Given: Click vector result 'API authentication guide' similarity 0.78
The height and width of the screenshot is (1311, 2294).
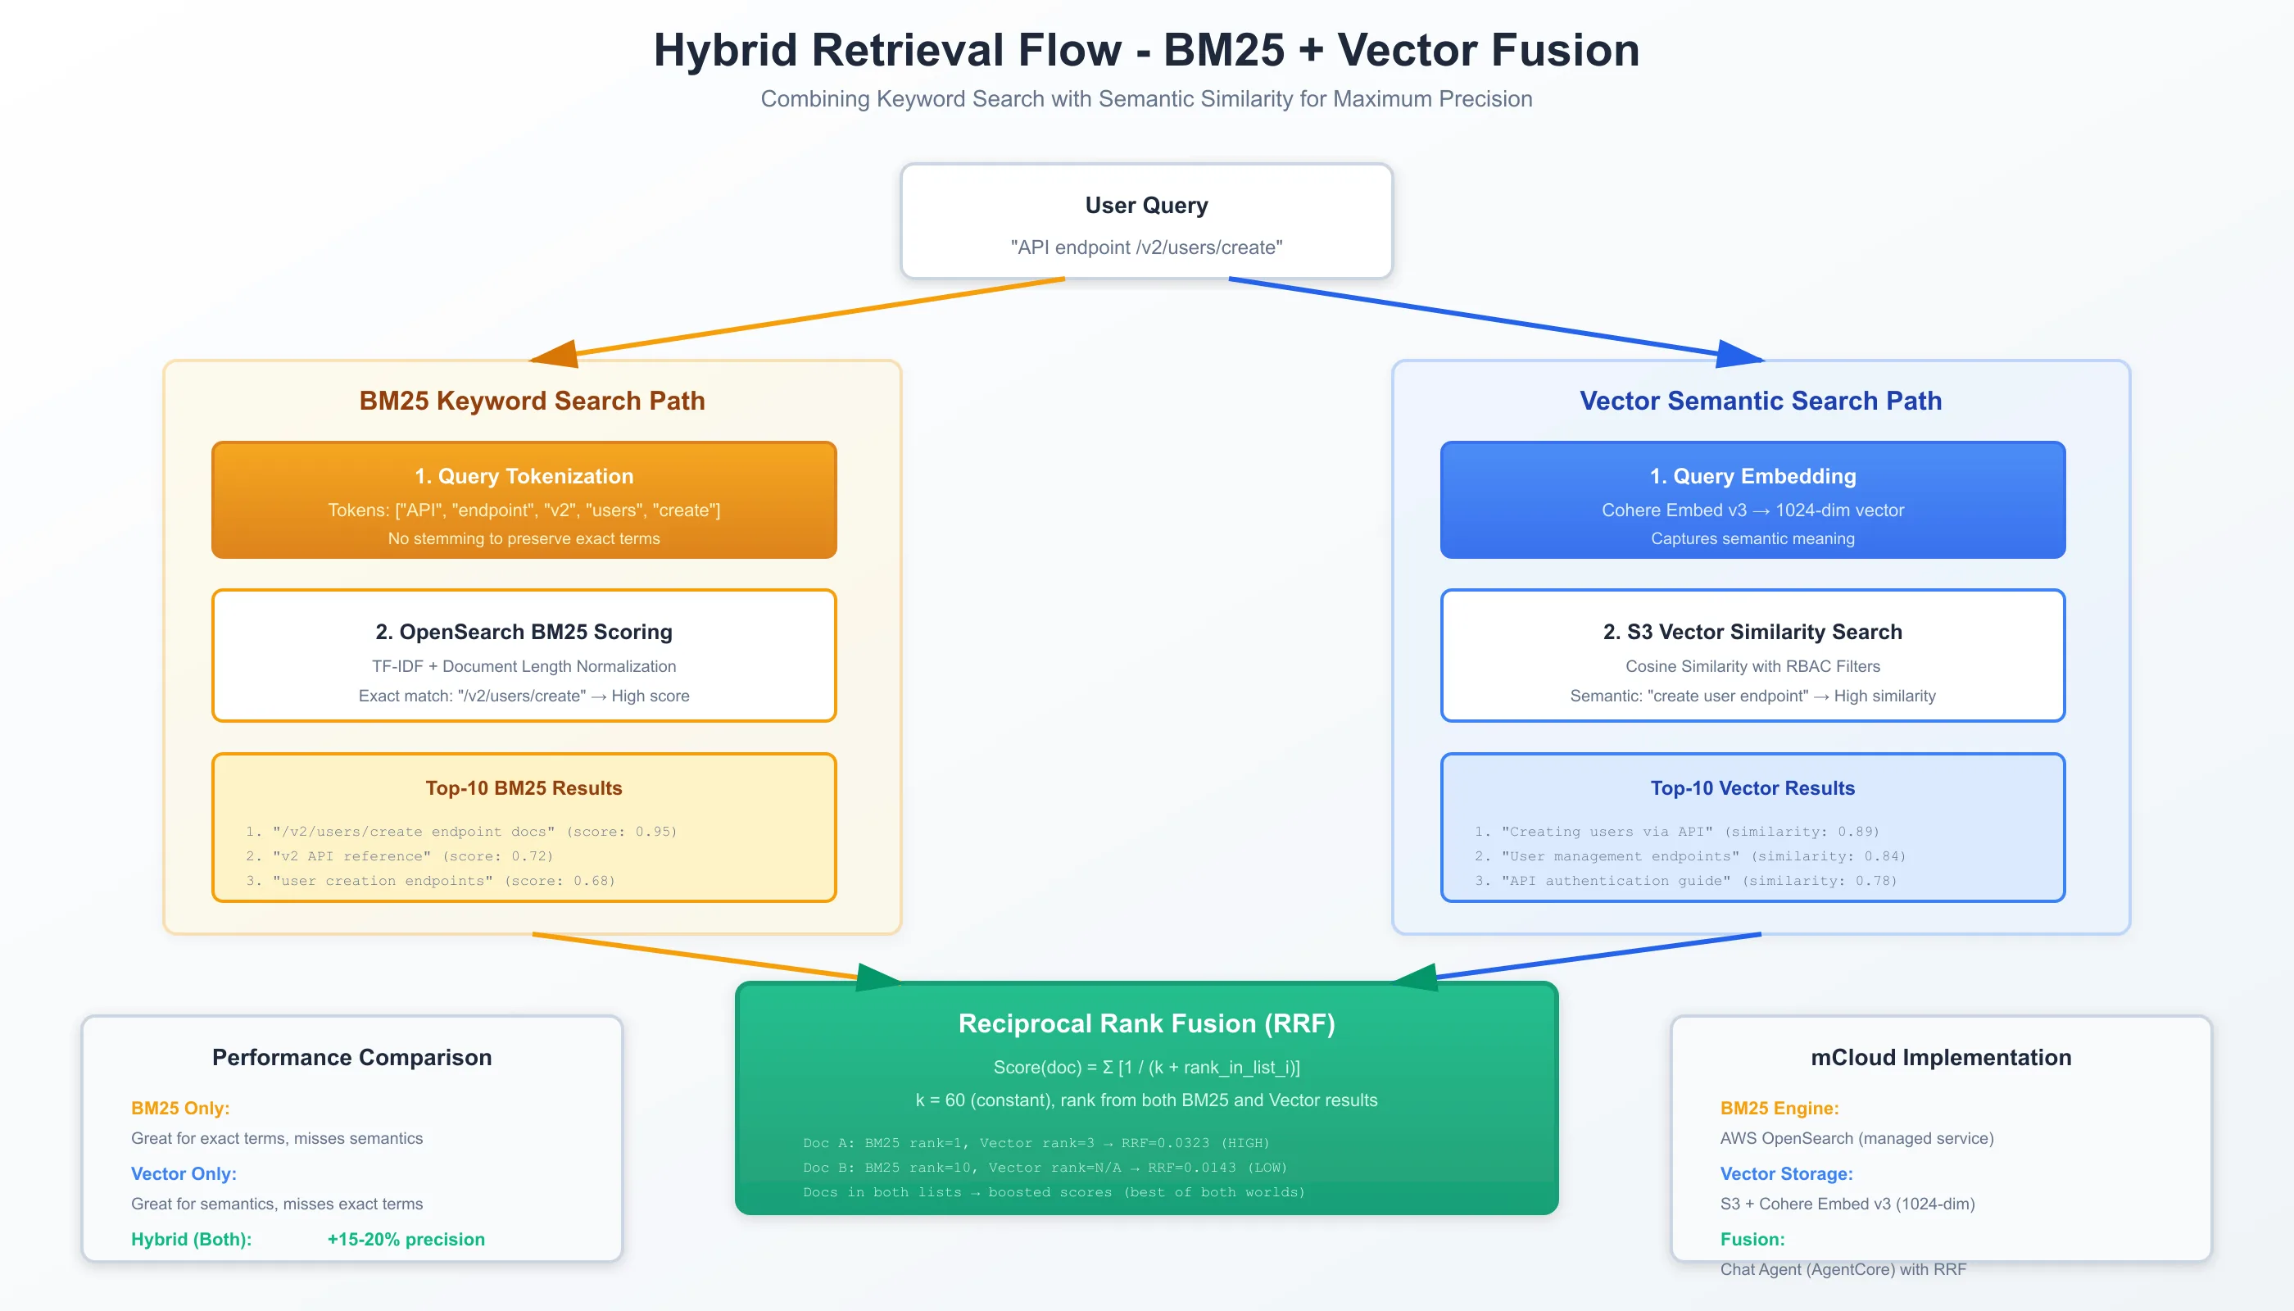Looking at the screenshot, I should pos(1685,881).
